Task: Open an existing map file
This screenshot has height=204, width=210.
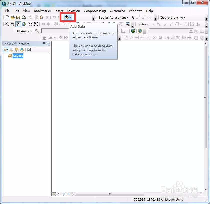Action: click(x=12, y=17)
